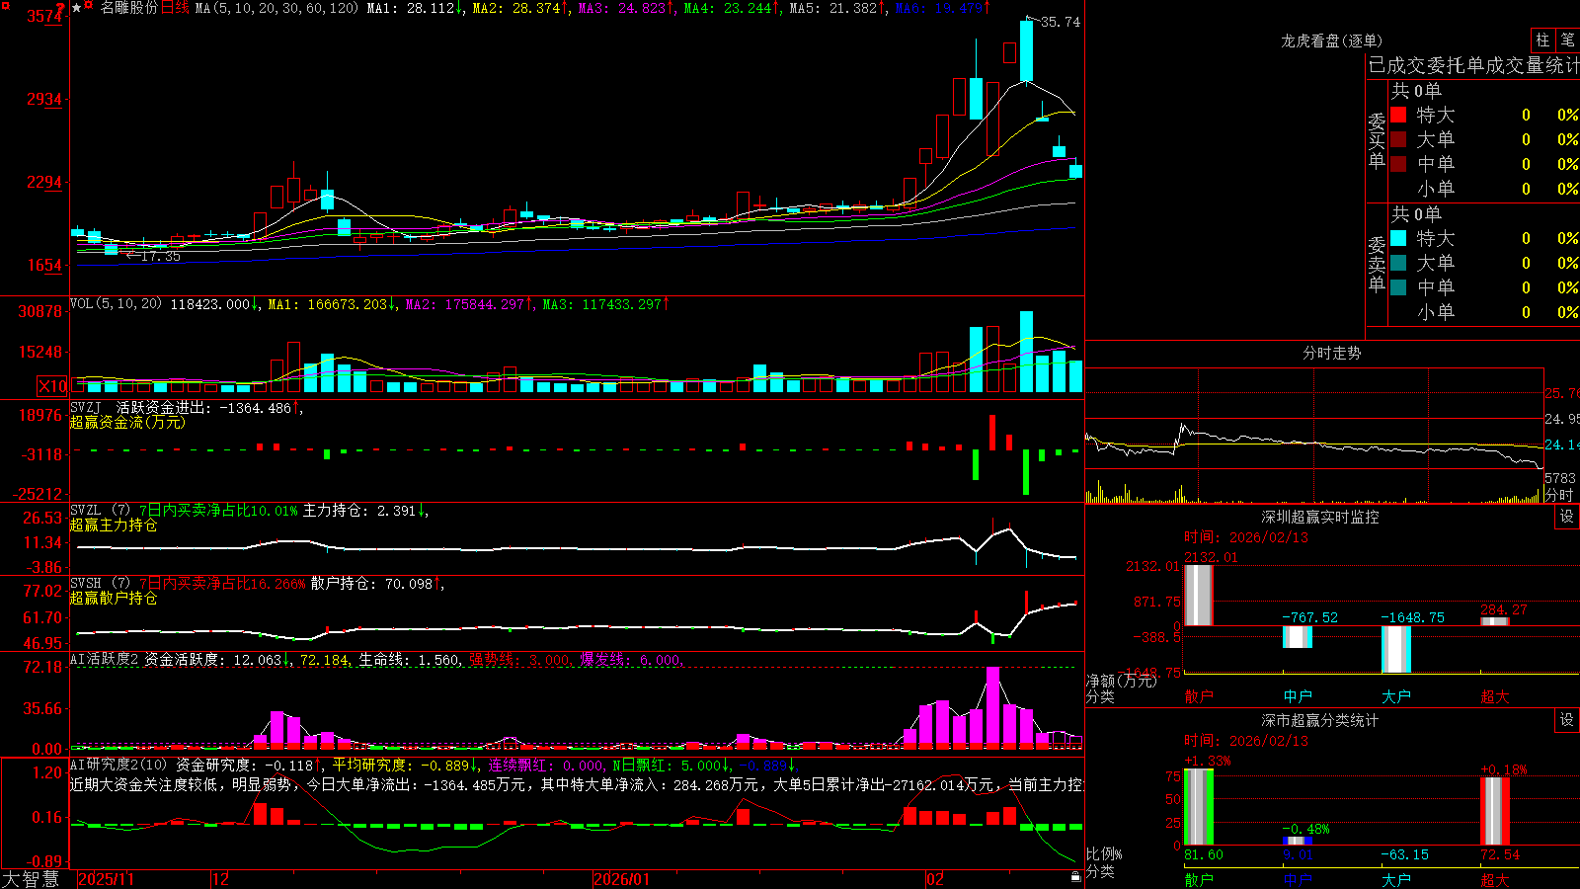
Task: Click the 时间: 2026/02/13 in 实时监控 panel
Action: pyautogui.click(x=1246, y=537)
